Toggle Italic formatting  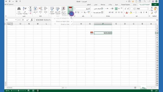tap(144, 13)
